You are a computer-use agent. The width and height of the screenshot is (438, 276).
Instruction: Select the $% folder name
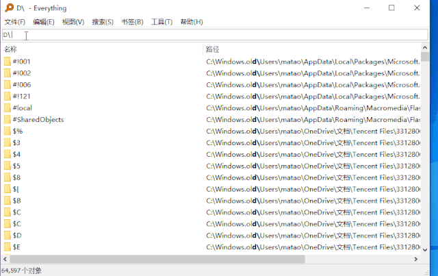18,131
